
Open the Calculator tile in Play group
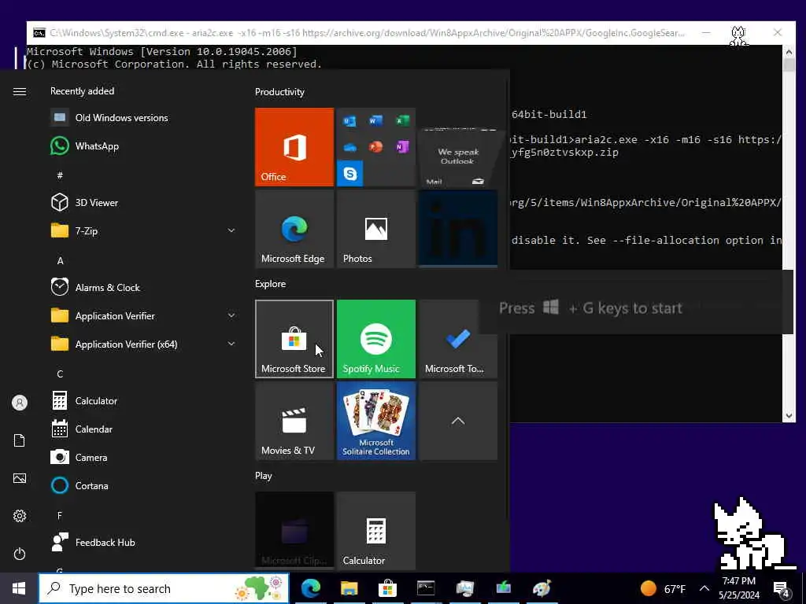[x=375, y=531]
